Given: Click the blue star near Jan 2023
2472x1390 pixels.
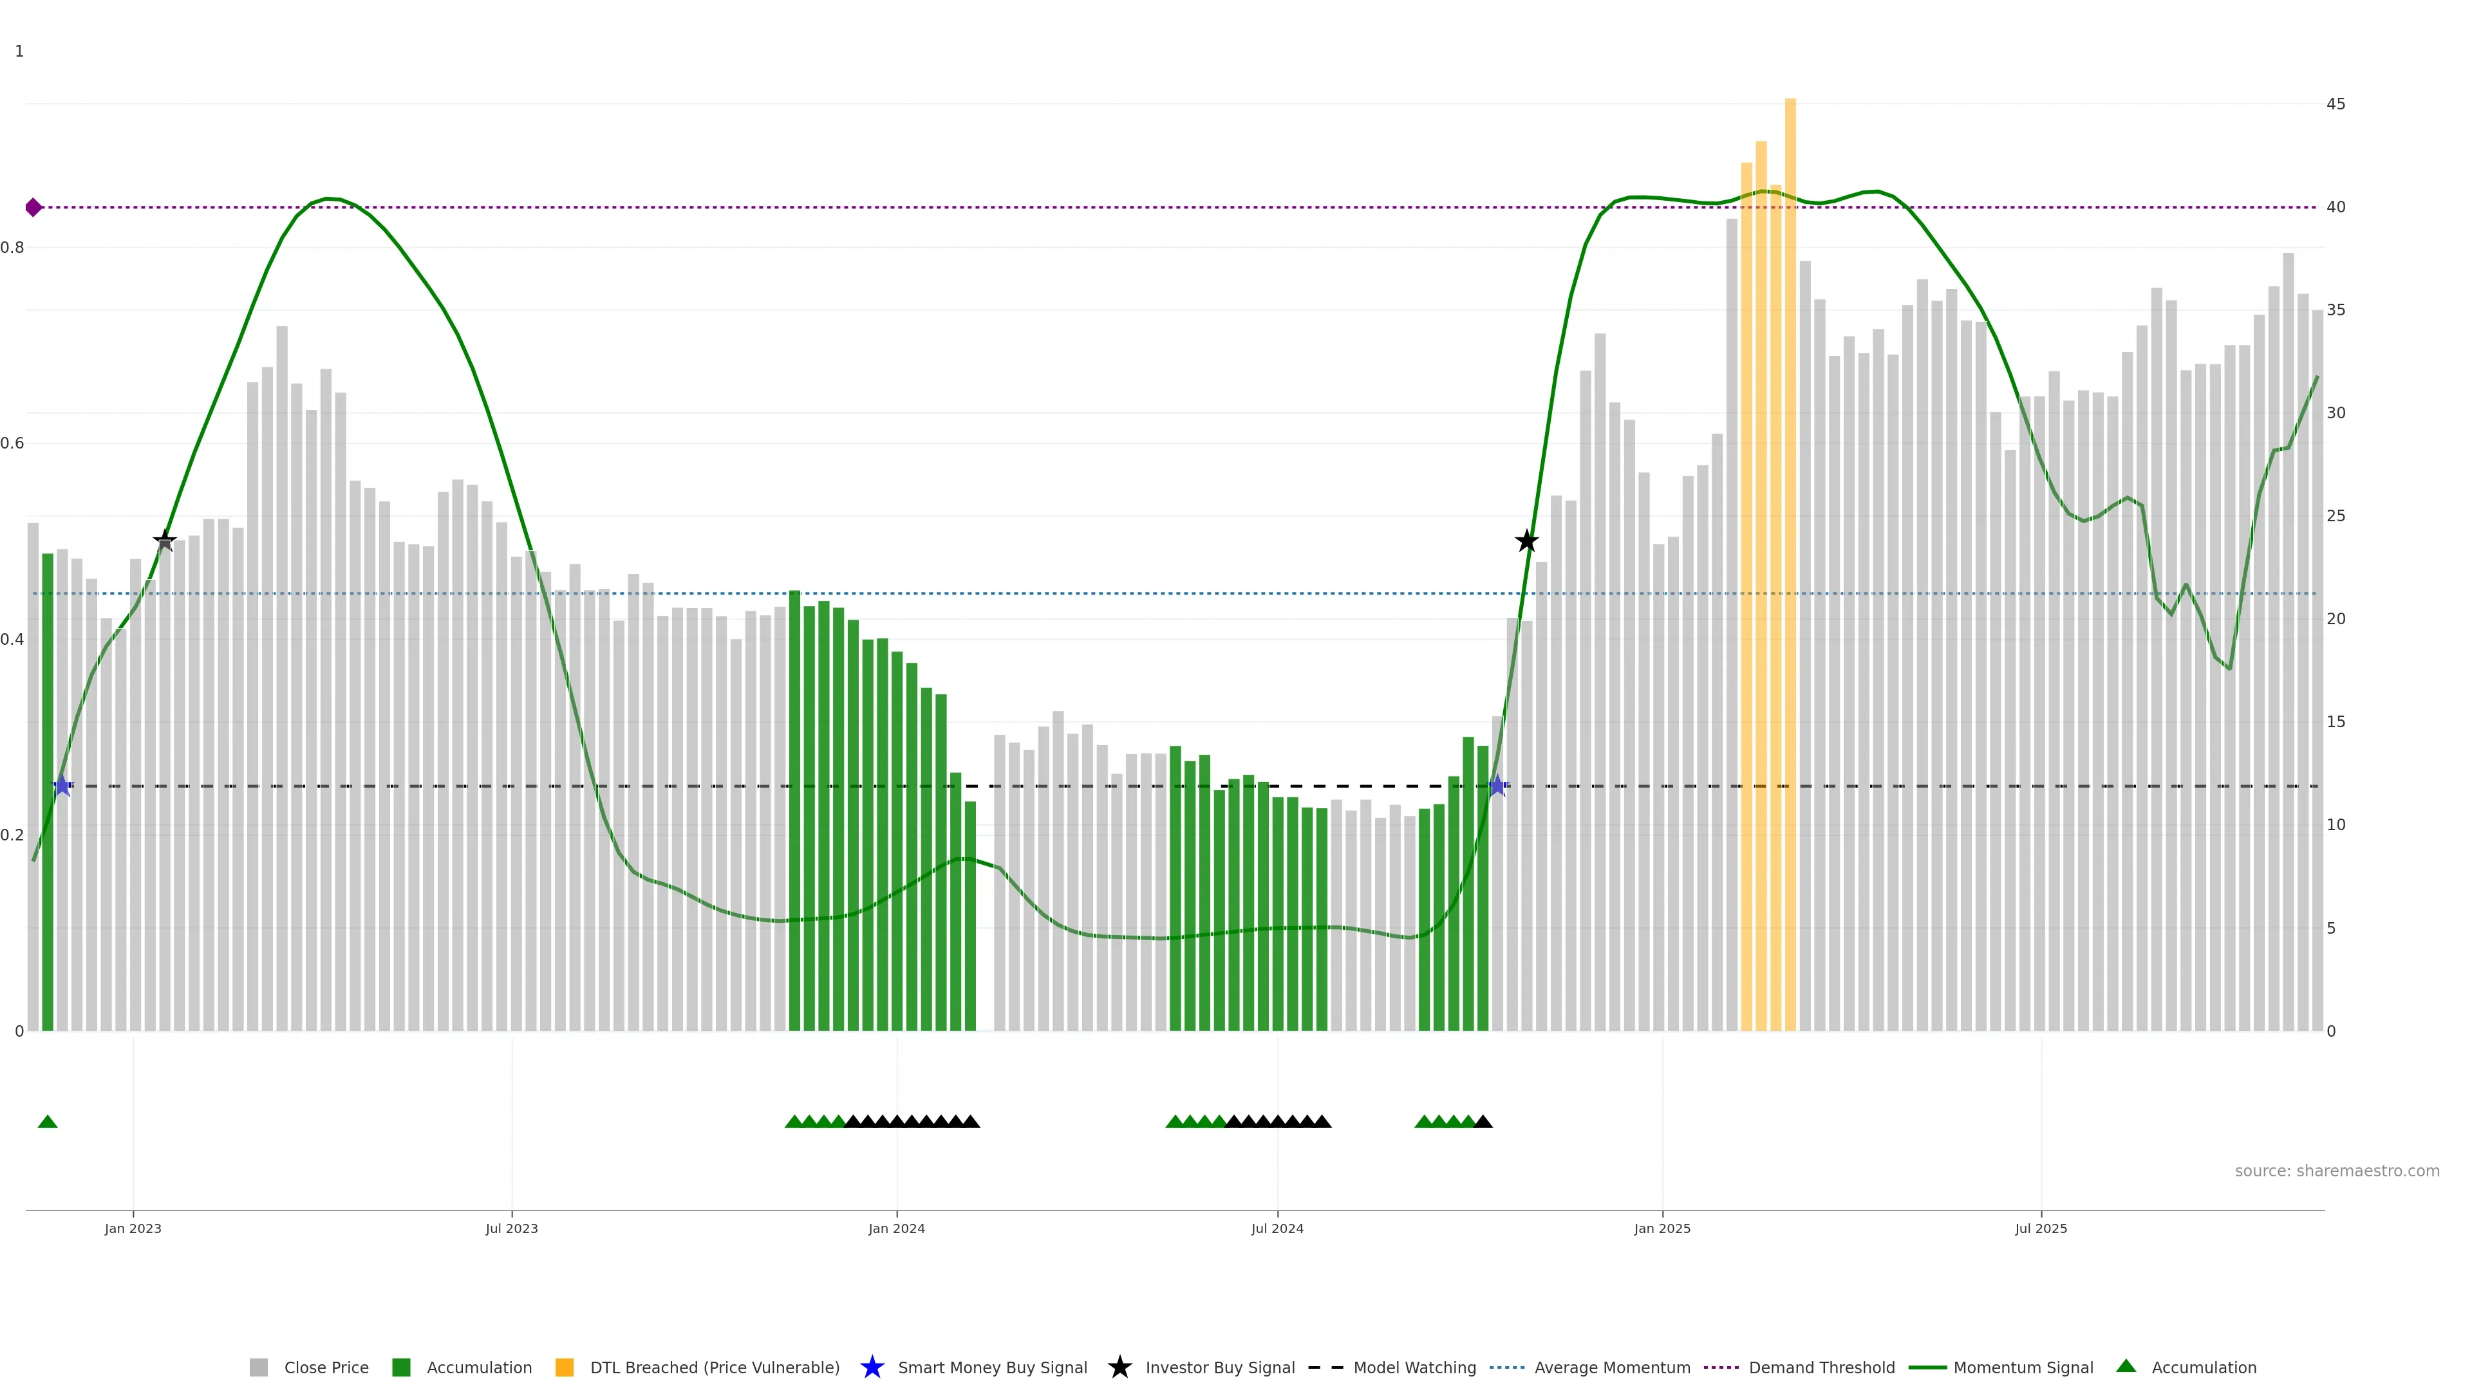Looking at the screenshot, I should coord(62,786).
